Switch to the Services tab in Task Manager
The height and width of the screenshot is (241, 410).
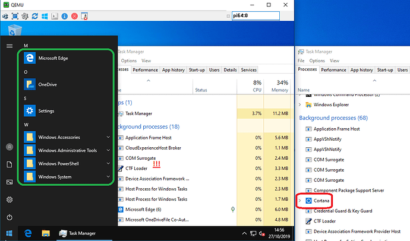[x=248, y=70]
